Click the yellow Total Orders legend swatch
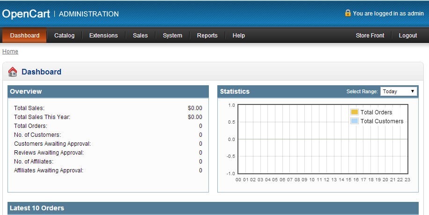429x215 pixels. click(355, 112)
